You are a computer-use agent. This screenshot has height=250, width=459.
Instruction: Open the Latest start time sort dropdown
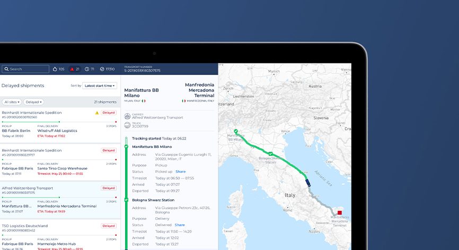pos(99,86)
